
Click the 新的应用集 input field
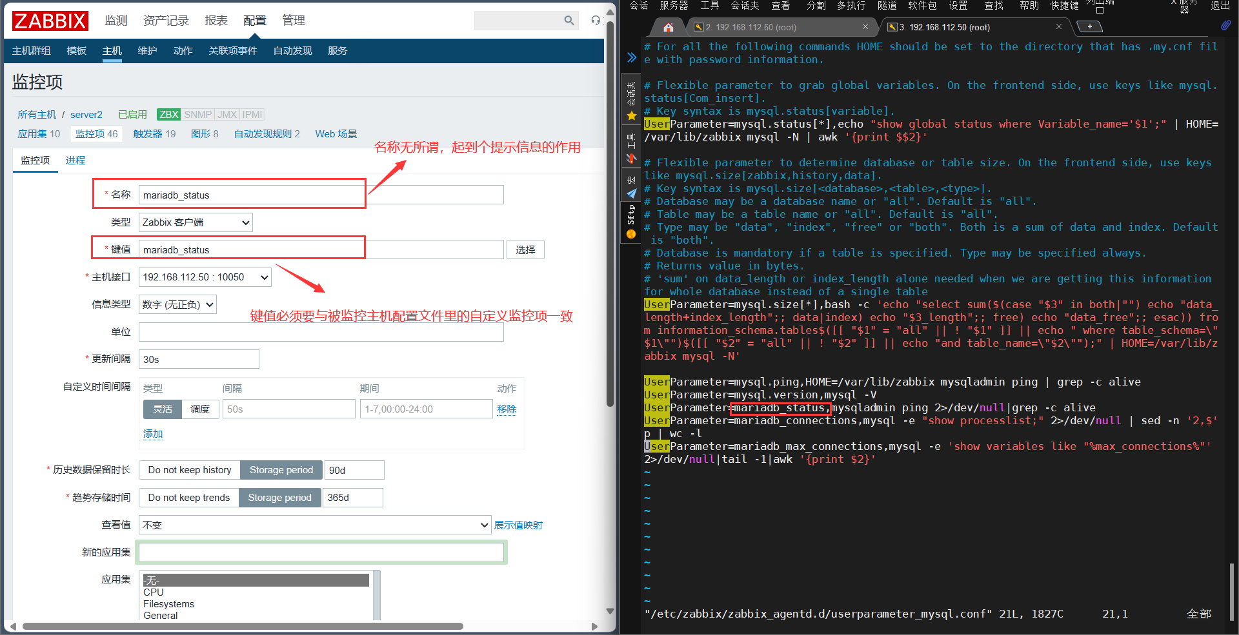(x=321, y=552)
